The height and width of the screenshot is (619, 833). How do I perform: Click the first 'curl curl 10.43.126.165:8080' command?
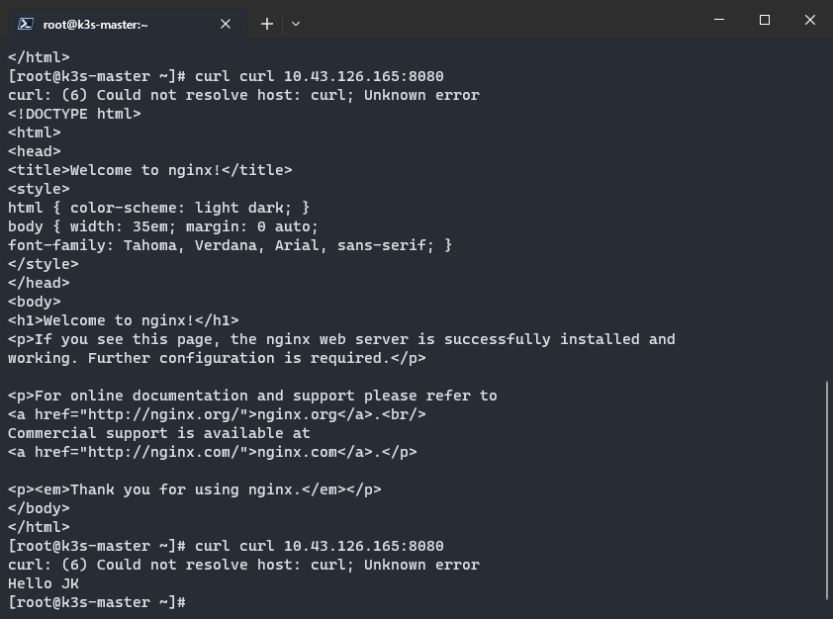(320, 76)
